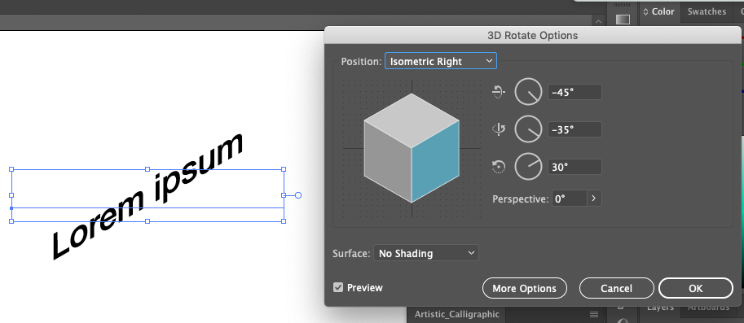Click the 3D cube preview trackball
Image resolution: width=744 pixels, height=323 pixels.
tap(412, 148)
